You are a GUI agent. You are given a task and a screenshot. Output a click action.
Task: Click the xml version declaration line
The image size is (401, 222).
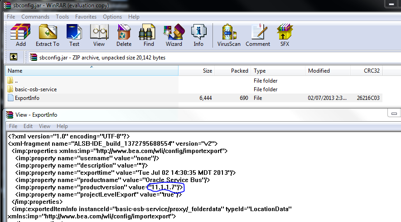pos(69,136)
